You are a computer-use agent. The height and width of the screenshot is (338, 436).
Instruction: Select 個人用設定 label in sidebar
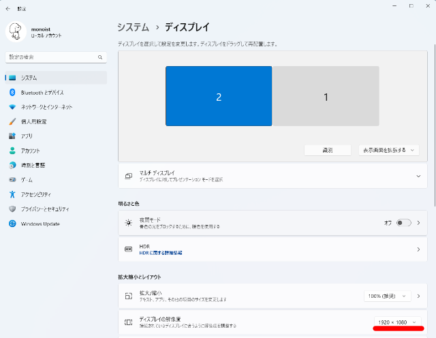click(x=33, y=121)
